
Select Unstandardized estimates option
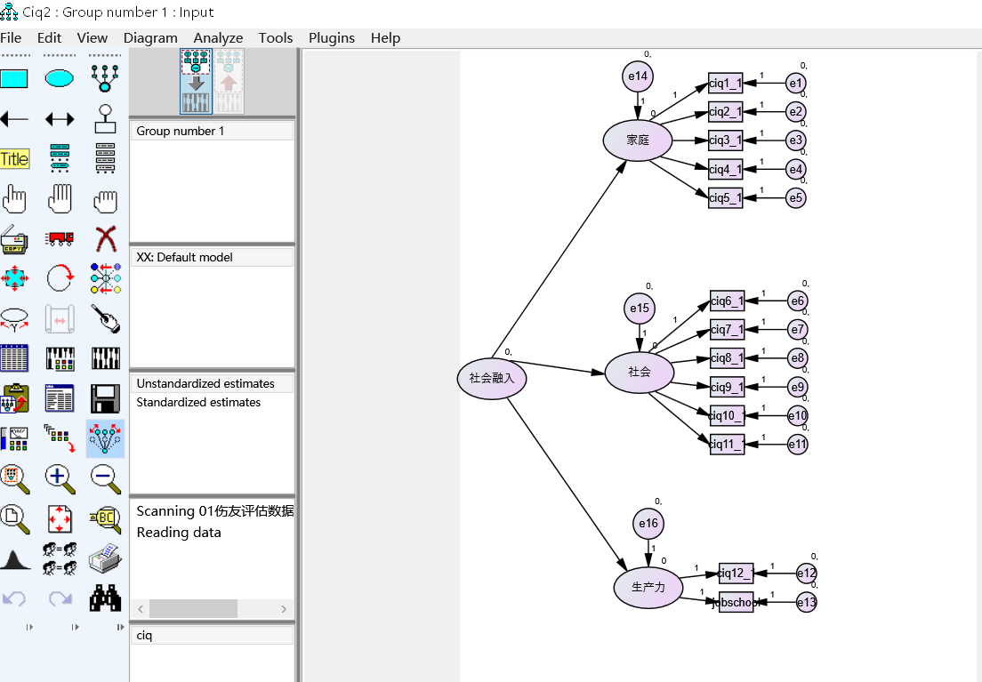point(205,383)
